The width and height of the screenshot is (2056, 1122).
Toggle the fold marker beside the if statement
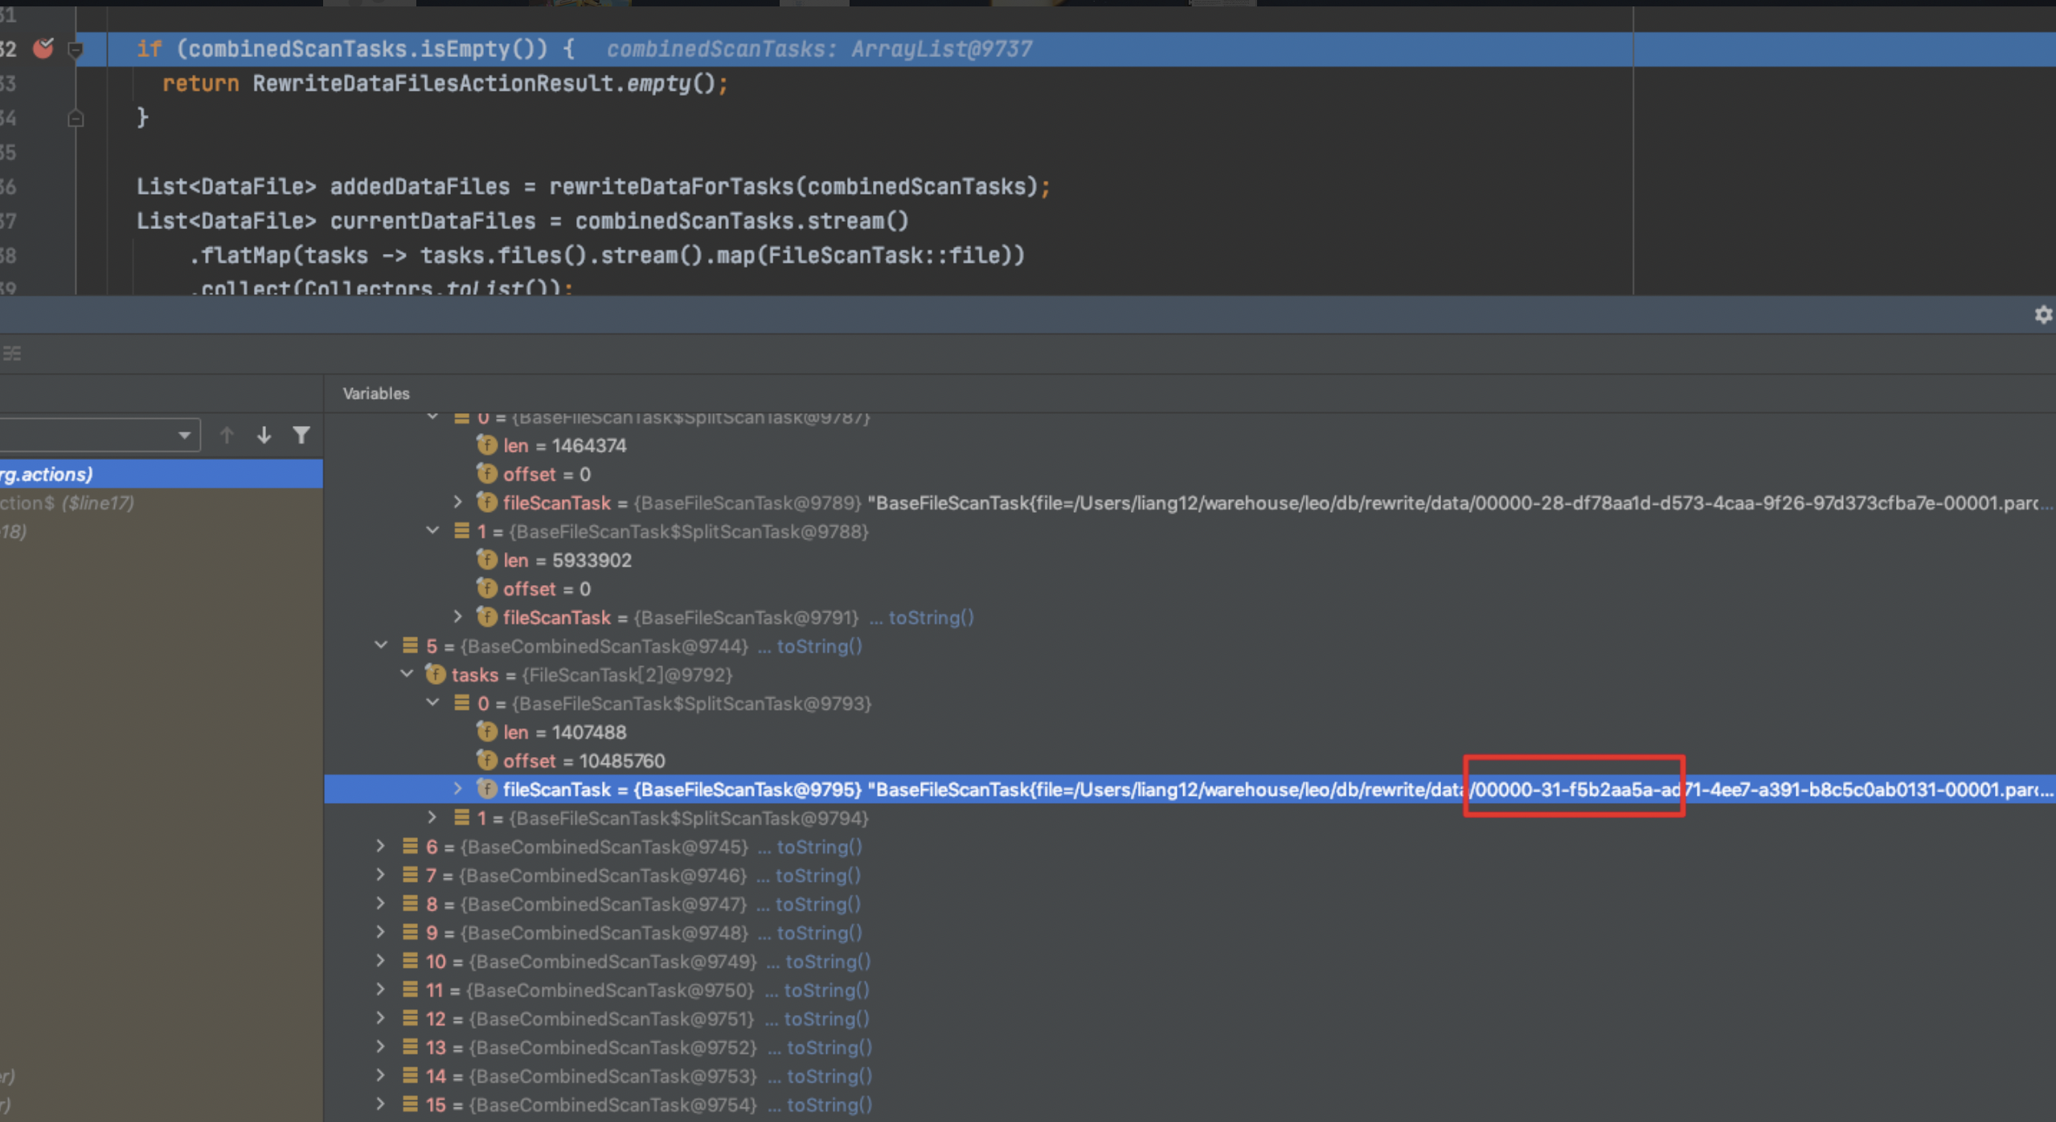(76, 50)
